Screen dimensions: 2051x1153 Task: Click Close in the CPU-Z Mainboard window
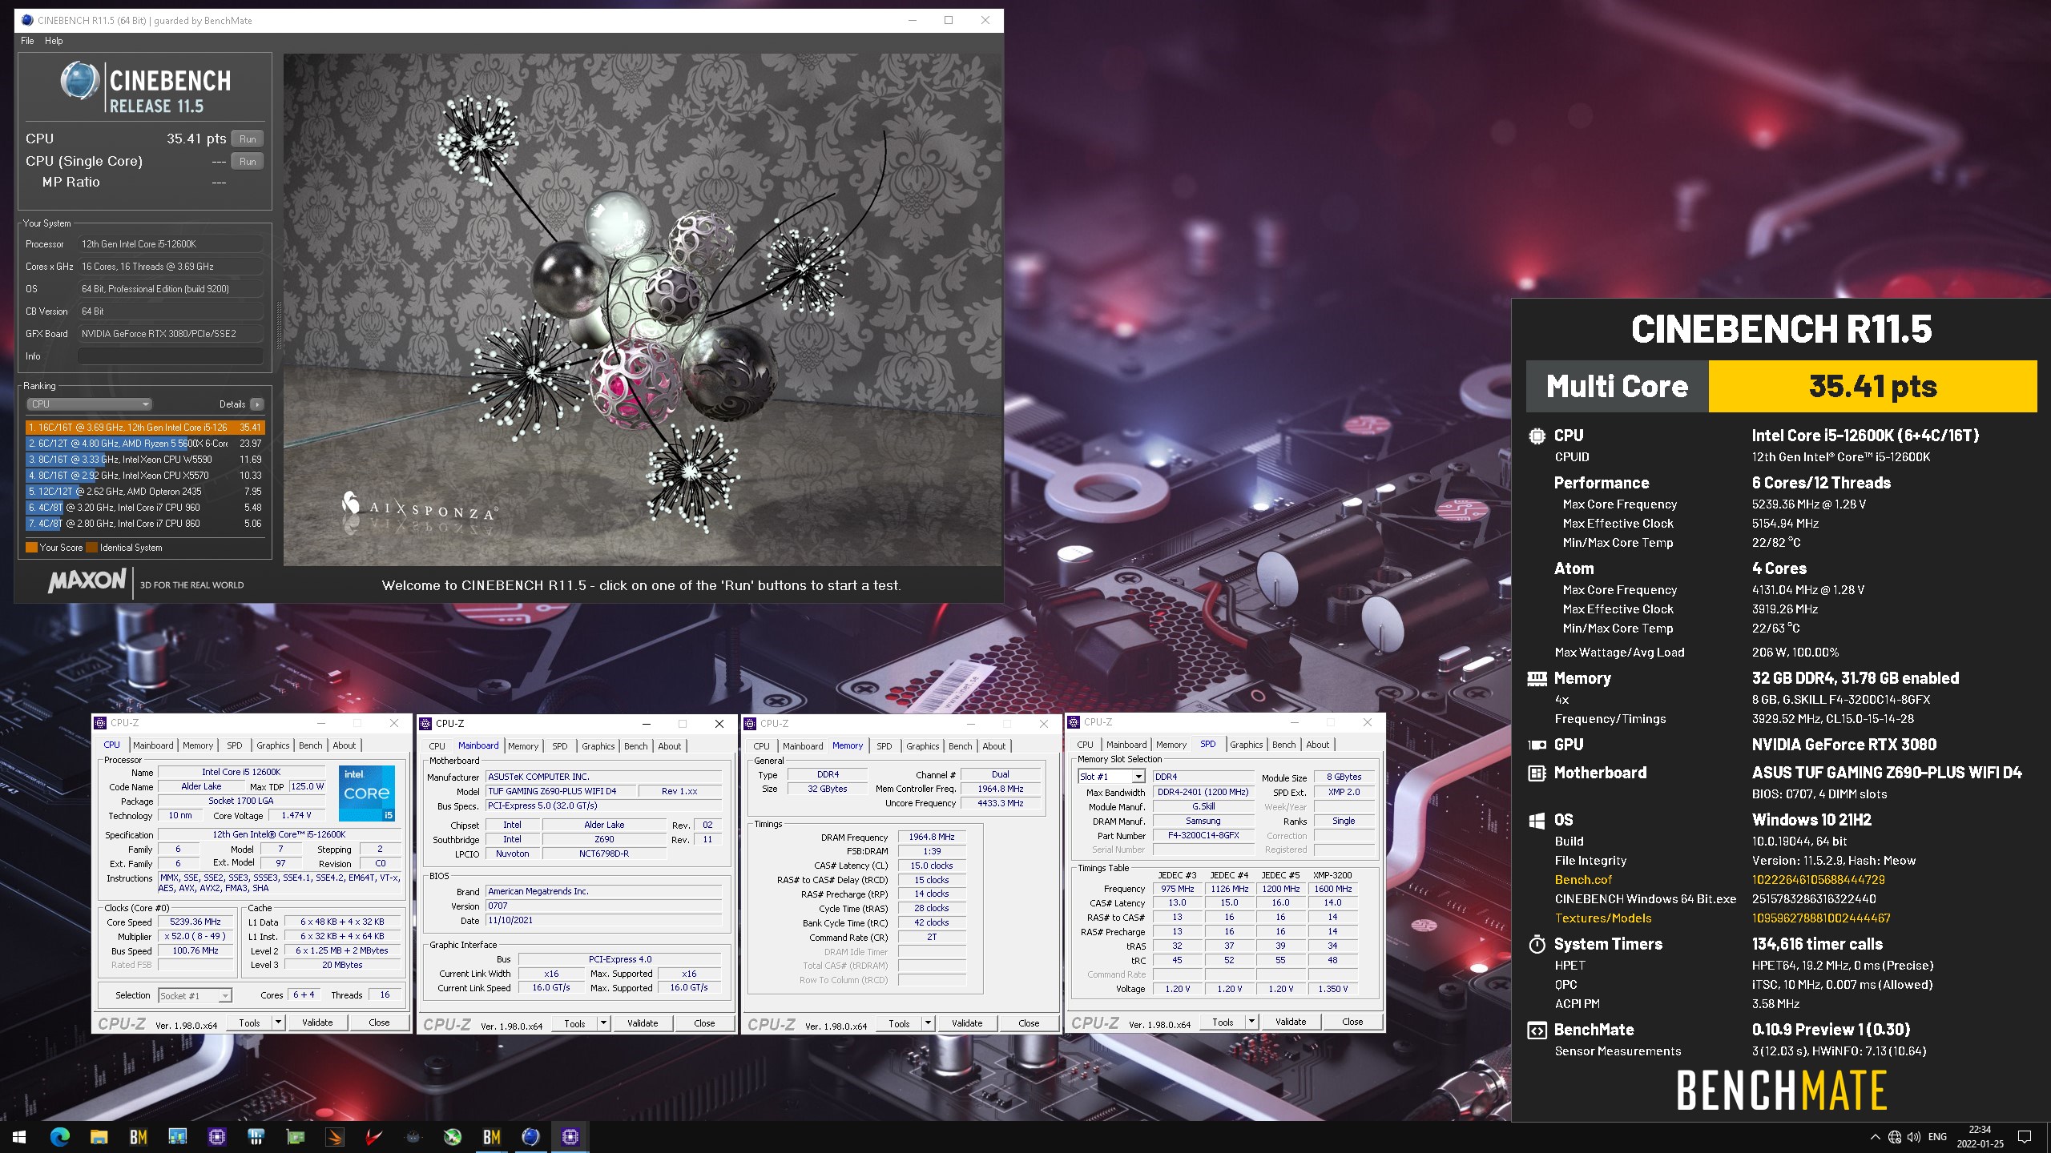(704, 1023)
